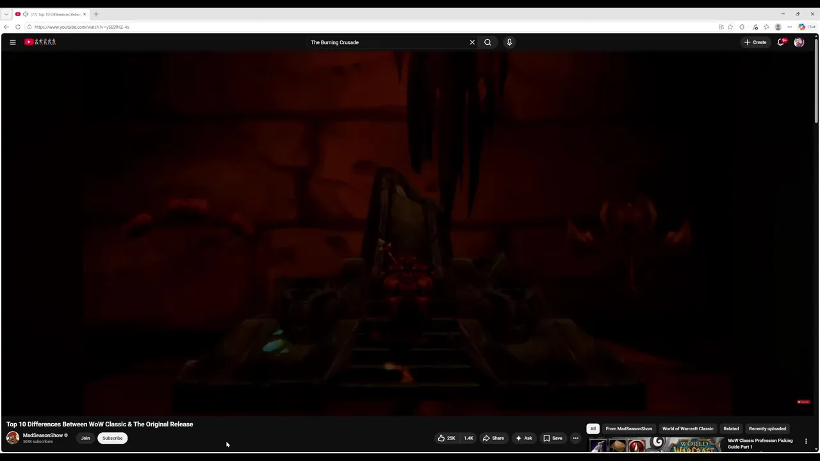Open WoW Classic Profession Picking Guide thumbnail
This screenshot has height=461, width=820.
coord(656,445)
